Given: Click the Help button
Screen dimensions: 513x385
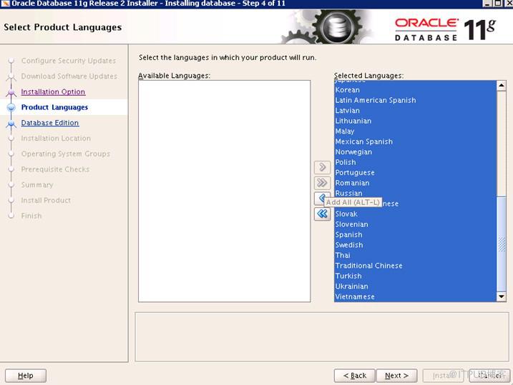Looking at the screenshot, I should pyautogui.click(x=26, y=376).
